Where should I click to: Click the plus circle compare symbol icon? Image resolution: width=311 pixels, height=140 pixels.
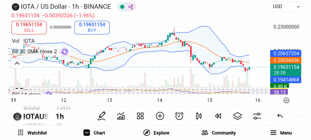click(x=160, y=116)
